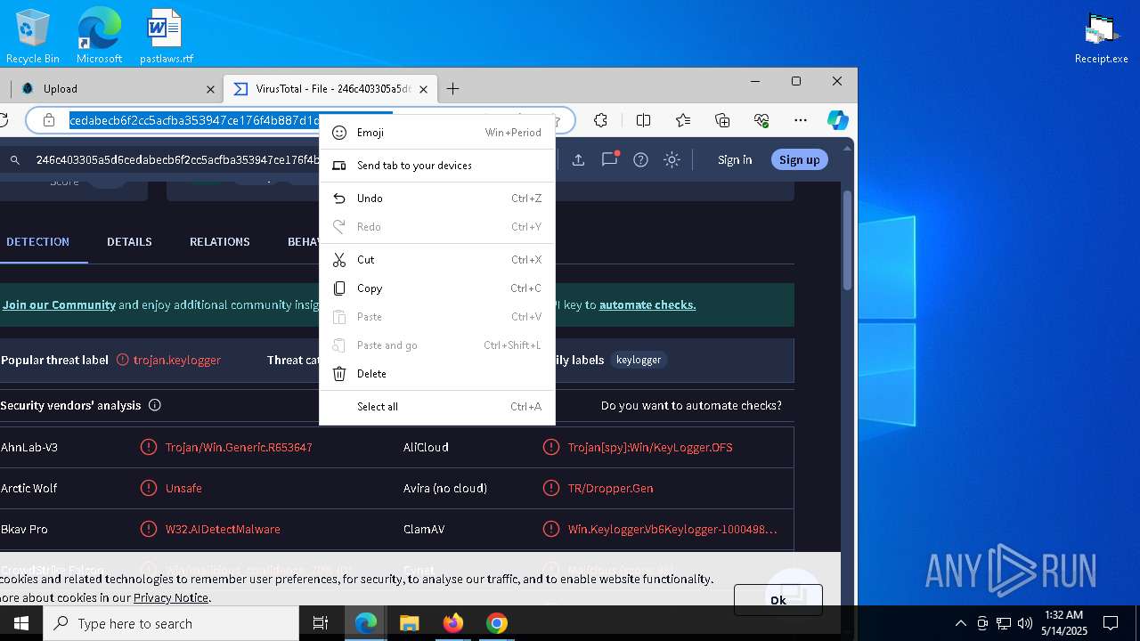Click the VirusTotal hash search field

[176, 160]
